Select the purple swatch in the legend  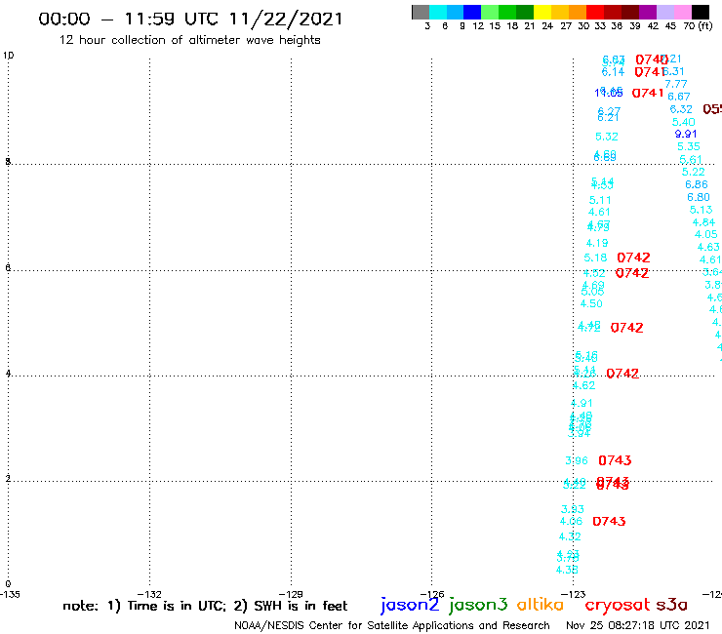648,12
